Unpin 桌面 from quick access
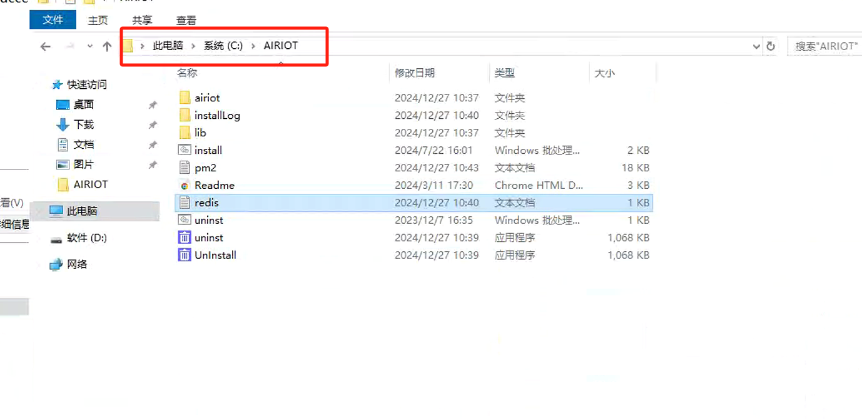The width and height of the screenshot is (862, 419). click(153, 104)
